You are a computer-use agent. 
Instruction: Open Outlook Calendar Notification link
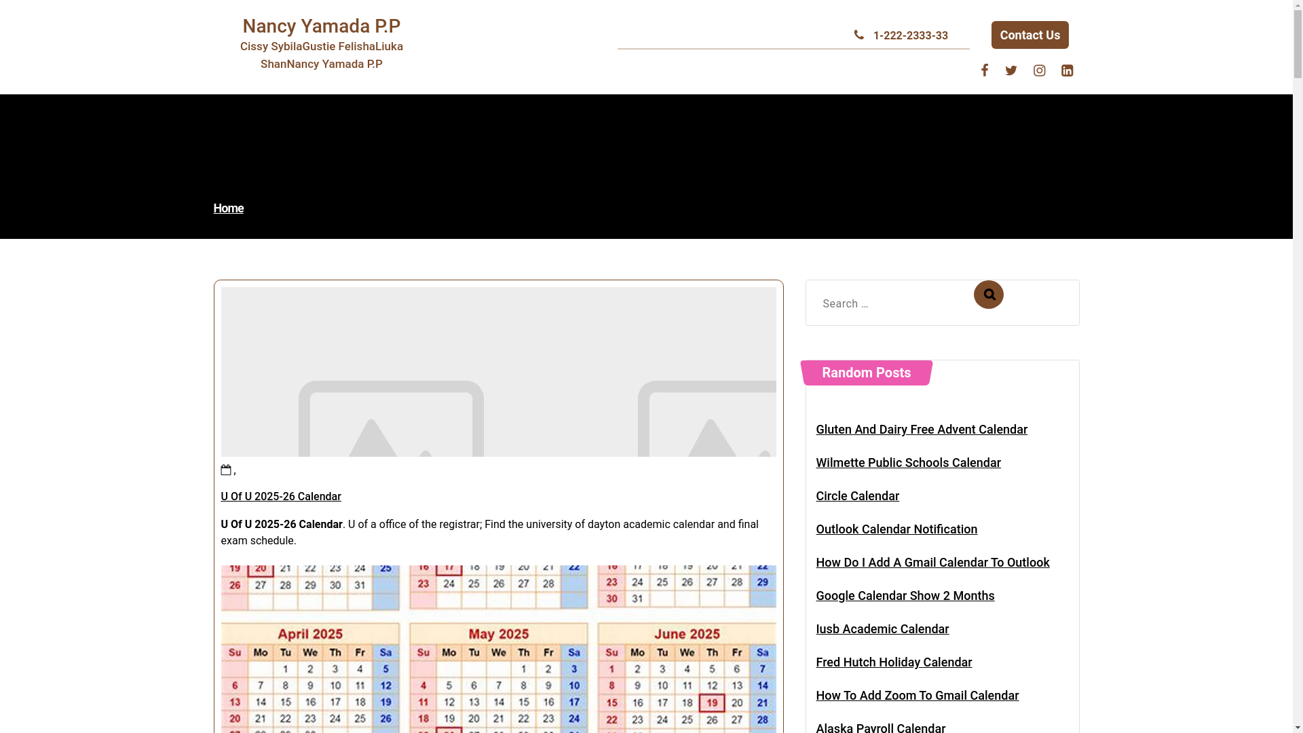pyautogui.click(x=896, y=529)
